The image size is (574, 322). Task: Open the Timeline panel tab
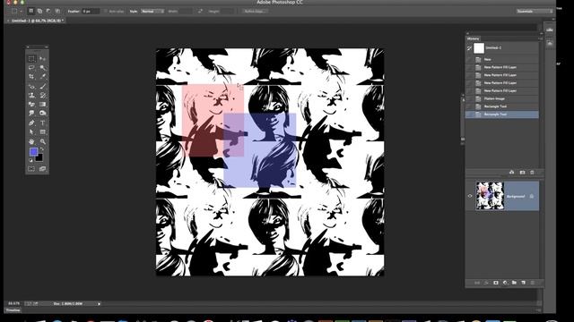(13, 310)
